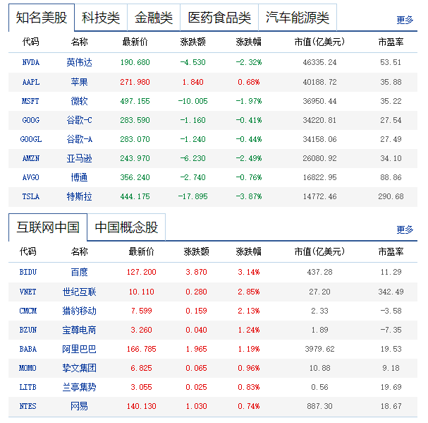Select the 互联网中国 tab
The image size is (428, 423).
click(48, 227)
